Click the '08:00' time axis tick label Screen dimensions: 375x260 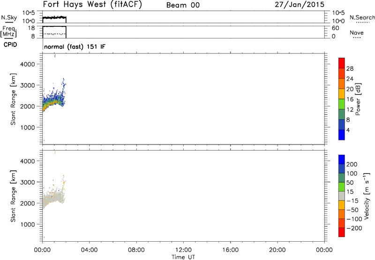136,250
